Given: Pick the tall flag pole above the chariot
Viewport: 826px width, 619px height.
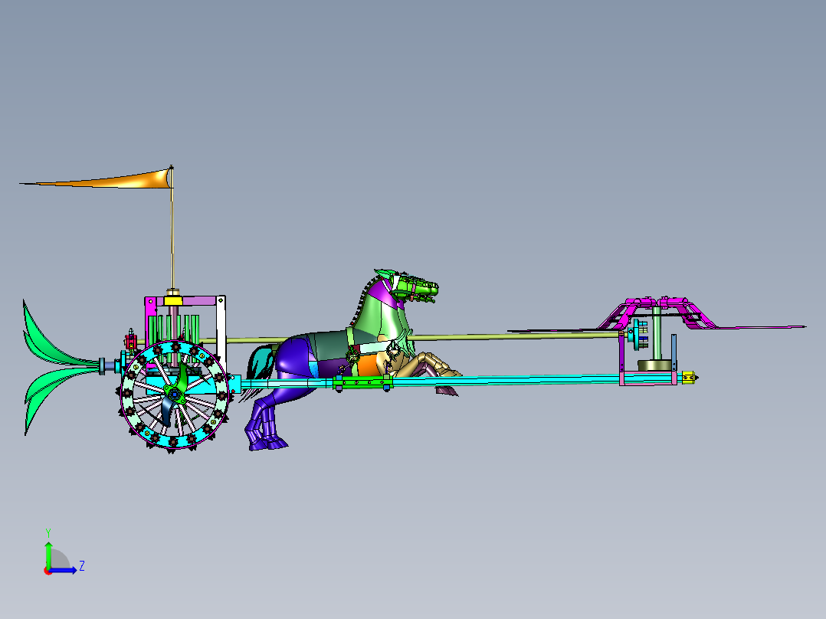Looking at the screenshot, I should (x=172, y=238).
